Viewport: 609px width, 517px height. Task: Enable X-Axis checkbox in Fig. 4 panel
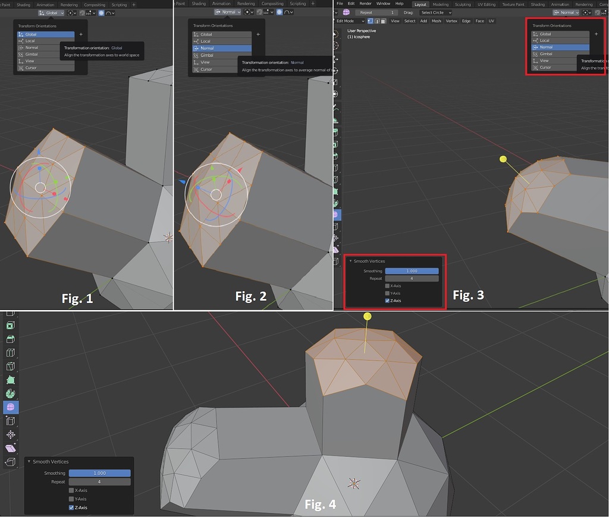[71, 490]
